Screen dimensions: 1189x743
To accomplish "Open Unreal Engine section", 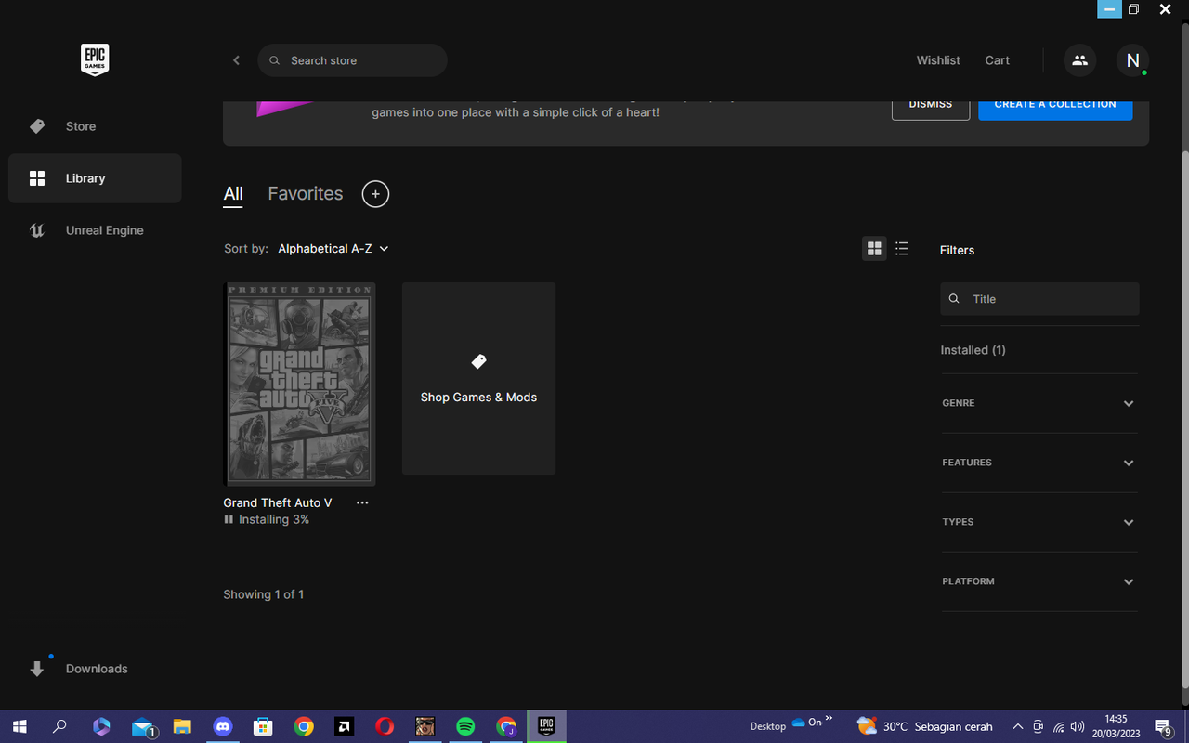I will [95, 230].
